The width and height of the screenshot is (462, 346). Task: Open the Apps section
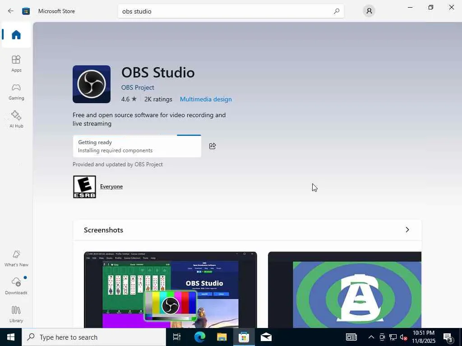16,63
